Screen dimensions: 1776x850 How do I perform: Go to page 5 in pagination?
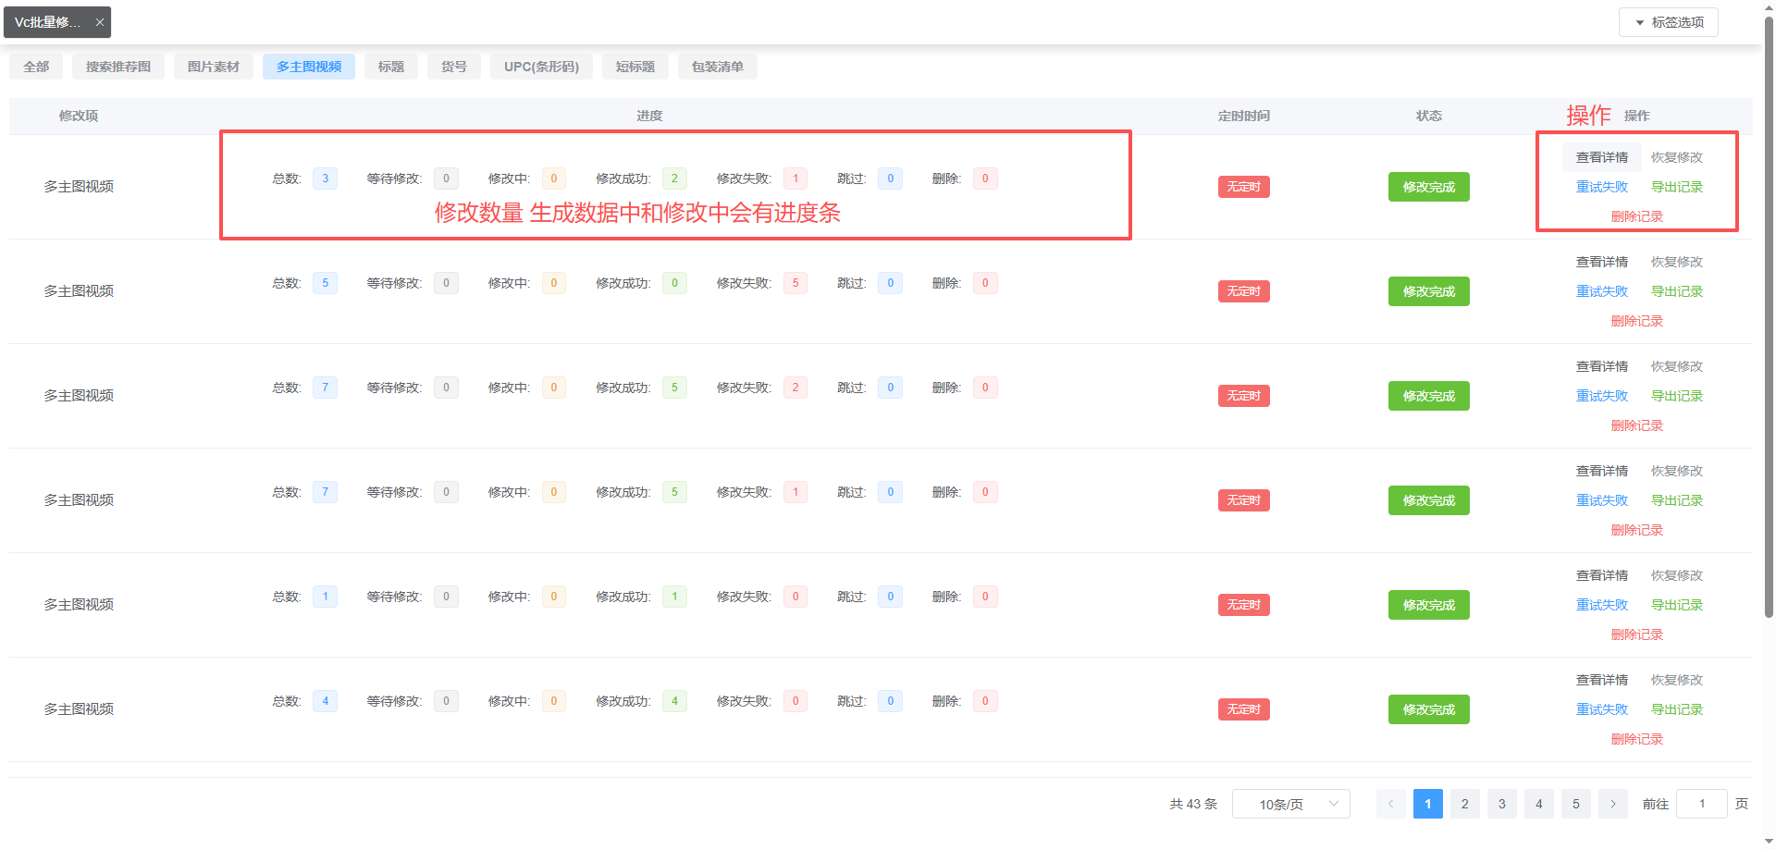[1575, 804]
